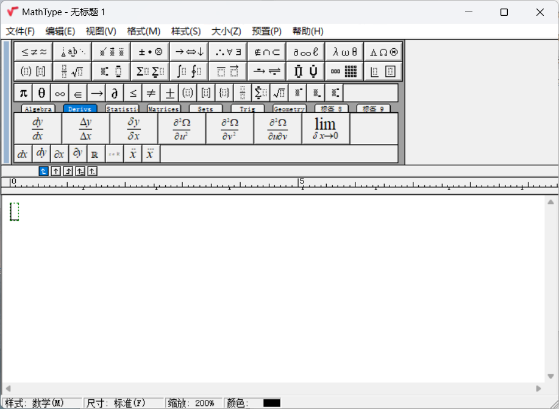Screen dimensions: 559x409
Task: Insert the mixed partial ∂²Ω/∂u∂v expression
Action: pyautogui.click(x=278, y=129)
